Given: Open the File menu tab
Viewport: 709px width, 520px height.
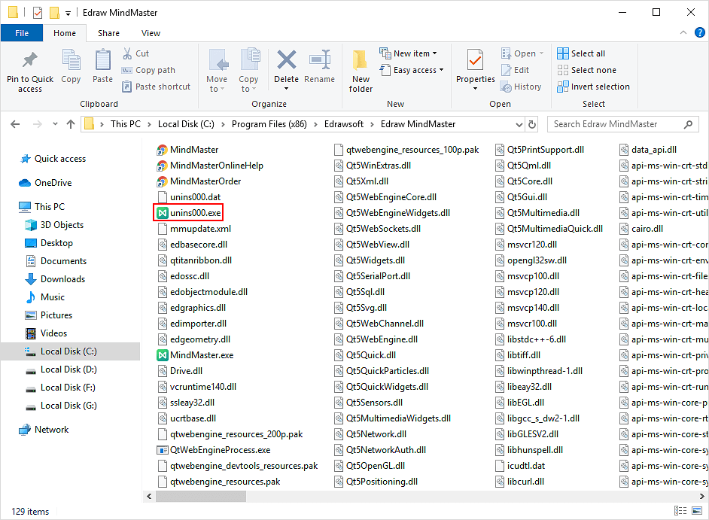Looking at the screenshot, I should pos(22,33).
